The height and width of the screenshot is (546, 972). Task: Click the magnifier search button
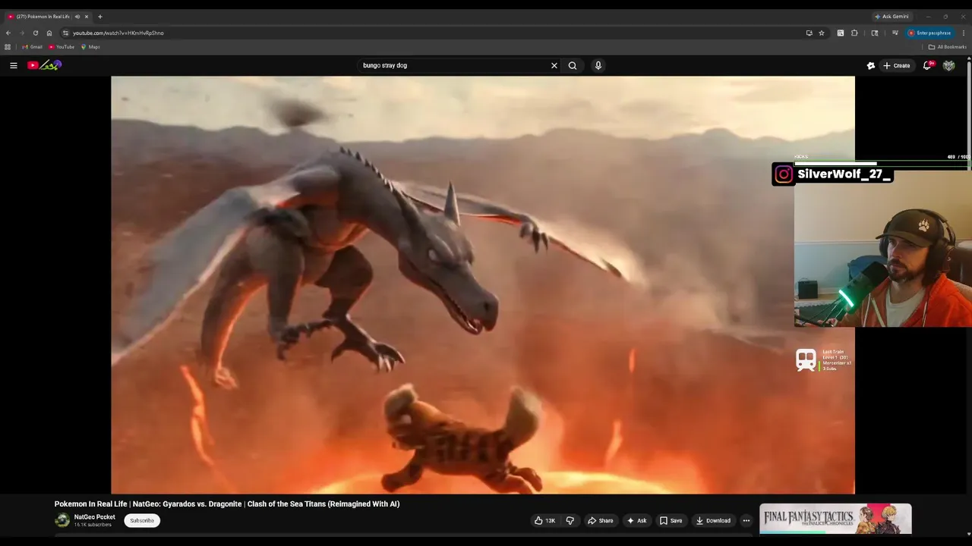(573, 65)
